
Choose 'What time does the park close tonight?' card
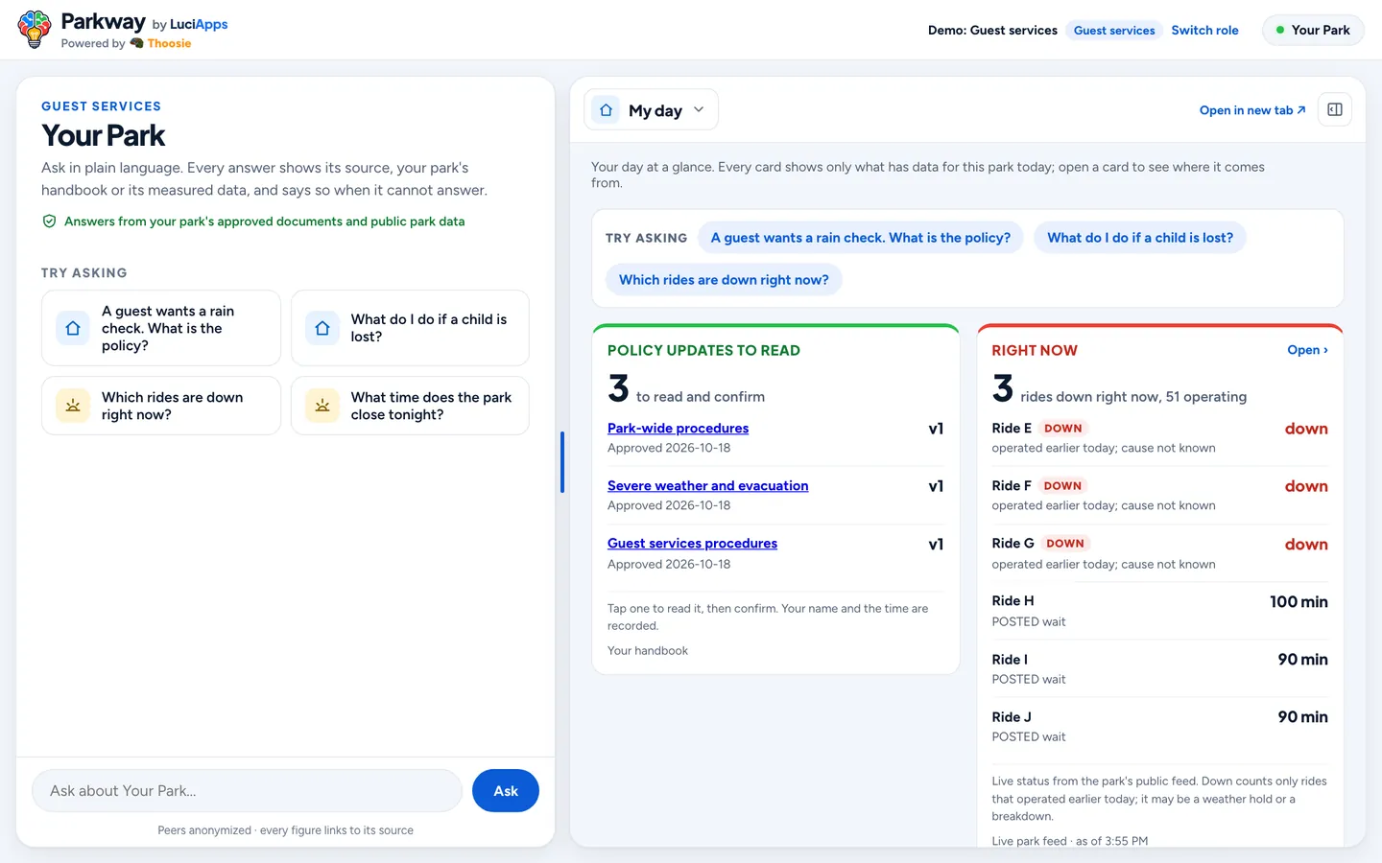pos(410,406)
